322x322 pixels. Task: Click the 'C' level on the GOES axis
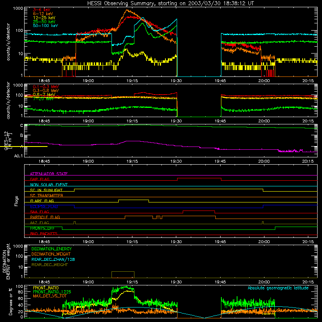pyautogui.click(x=22, y=126)
